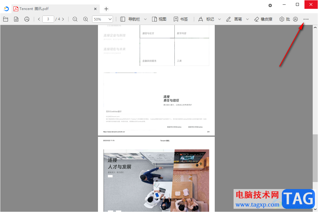318x212 pixels.
Task: Go to the next page arrow
Action: (63, 19)
